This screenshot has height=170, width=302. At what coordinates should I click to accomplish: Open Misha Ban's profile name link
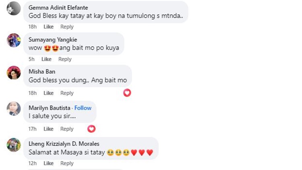[x=42, y=72]
